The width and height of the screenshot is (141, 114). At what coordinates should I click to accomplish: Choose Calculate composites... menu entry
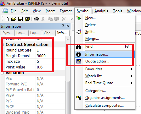(105, 106)
